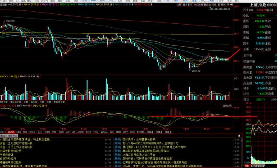The image size is (277, 168).
Task: Click 重大事件 above the K-line chart
Action: click(187, 5)
